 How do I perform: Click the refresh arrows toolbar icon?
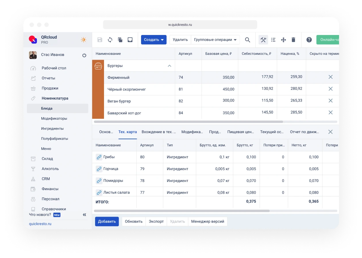[110, 40]
